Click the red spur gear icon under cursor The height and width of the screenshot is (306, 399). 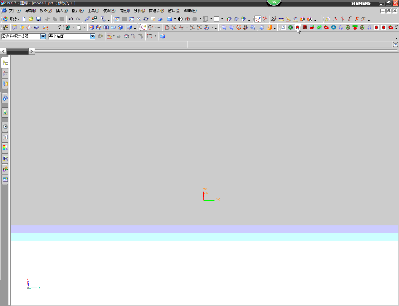[x=298, y=27]
